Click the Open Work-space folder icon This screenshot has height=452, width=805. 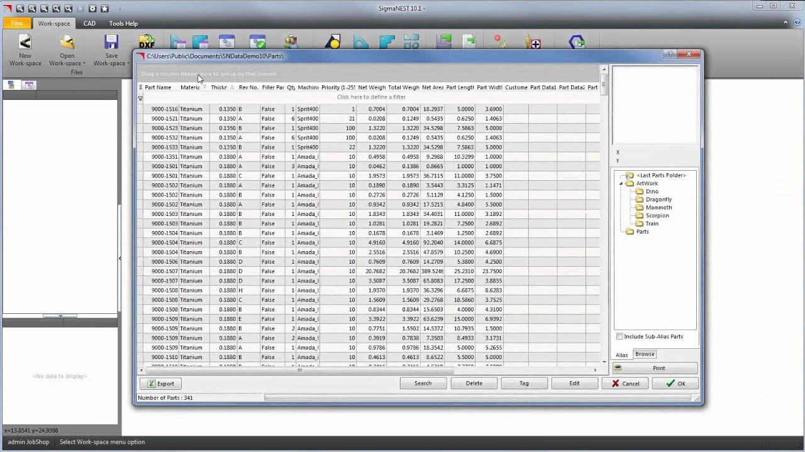pyautogui.click(x=67, y=42)
